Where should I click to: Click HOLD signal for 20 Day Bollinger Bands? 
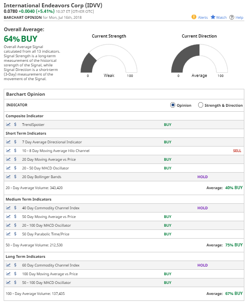tap(203, 177)
